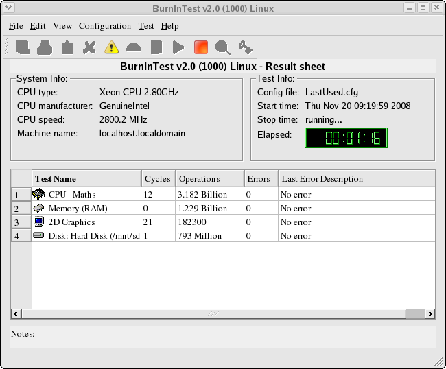The width and height of the screenshot is (446, 369).
Task: Click the 2800.2 MHz speed value
Action: pyautogui.click(x=123, y=119)
